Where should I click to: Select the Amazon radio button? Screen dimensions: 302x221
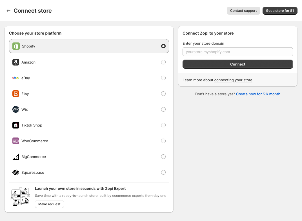click(x=163, y=62)
